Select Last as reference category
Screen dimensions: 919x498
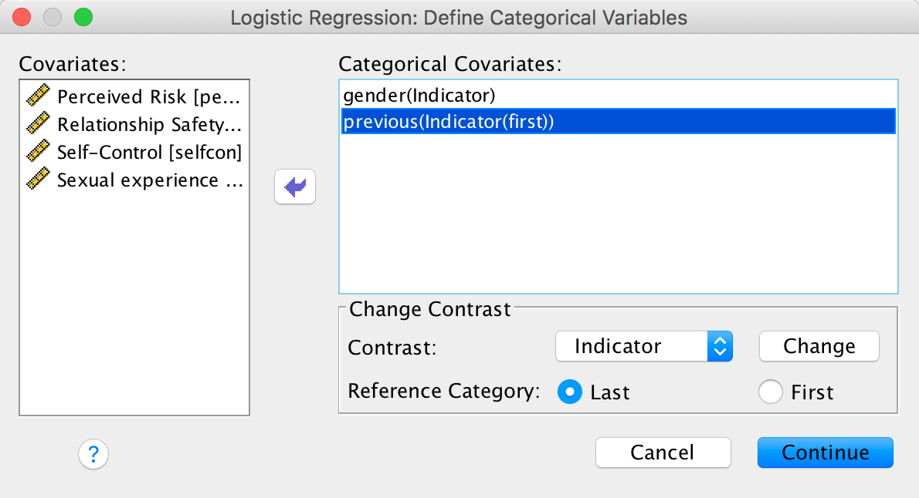570,392
